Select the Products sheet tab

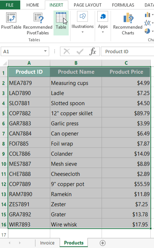[74, 243]
